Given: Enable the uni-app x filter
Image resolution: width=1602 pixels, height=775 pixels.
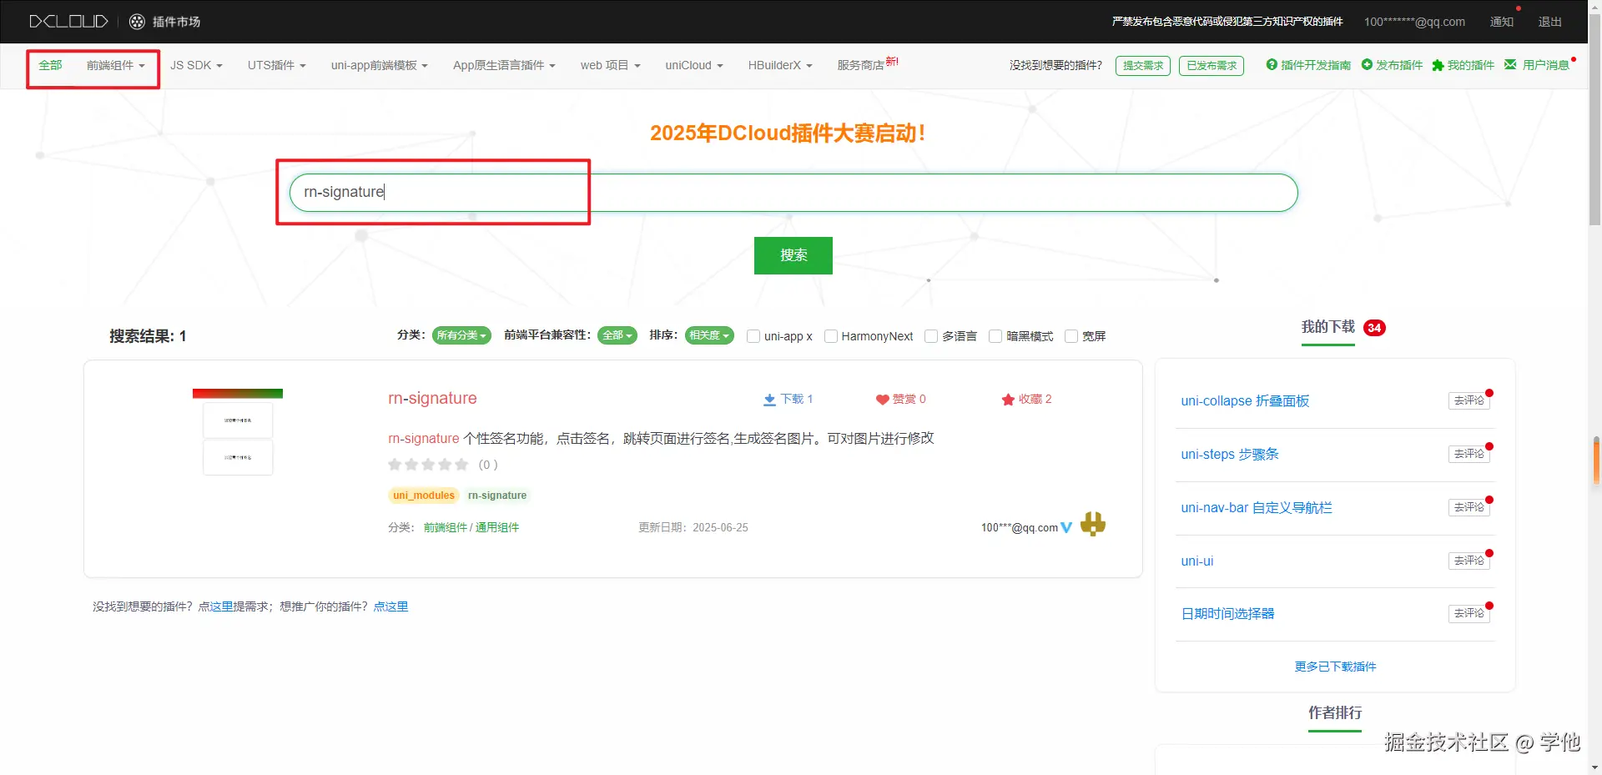Looking at the screenshot, I should pos(753,336).
